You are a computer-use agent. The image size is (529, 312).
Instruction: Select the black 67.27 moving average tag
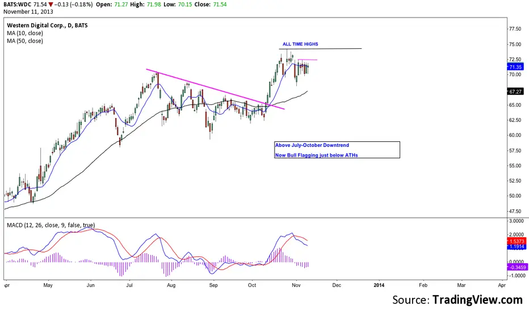(515, 91)
